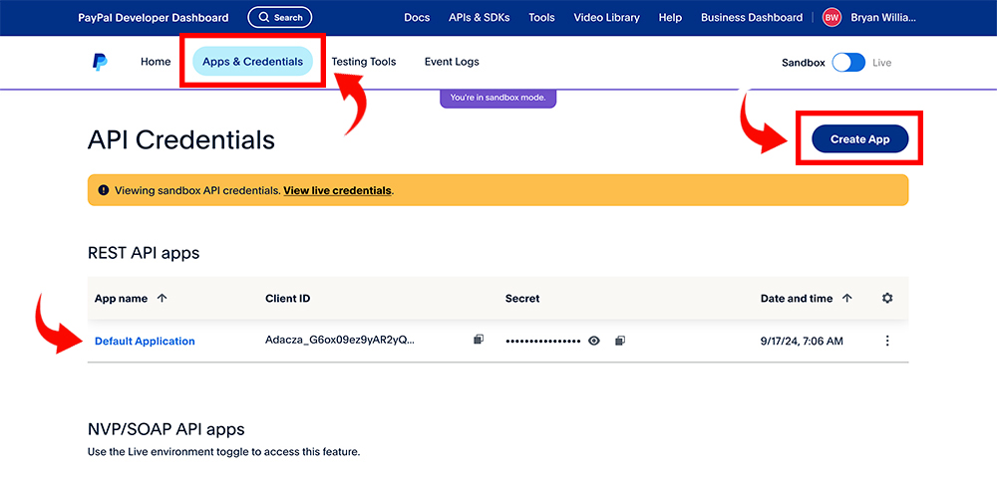Open the Event Logs tab

tap(452, 62)
